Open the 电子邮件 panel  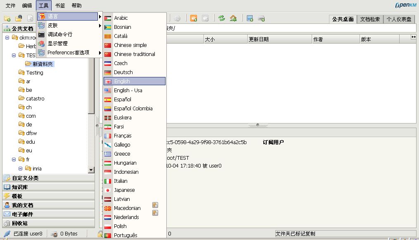(49, 214)
